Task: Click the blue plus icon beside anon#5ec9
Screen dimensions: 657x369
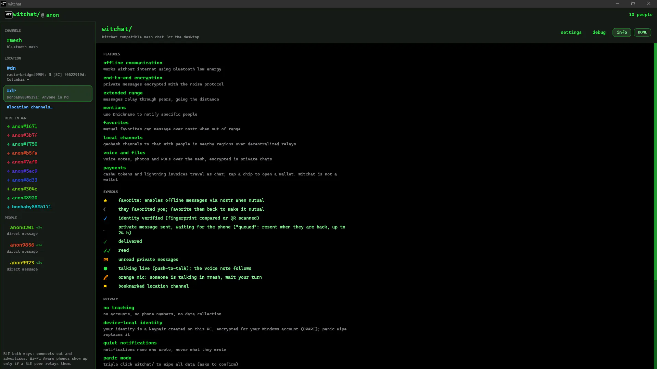Action: tap(9, 171)
